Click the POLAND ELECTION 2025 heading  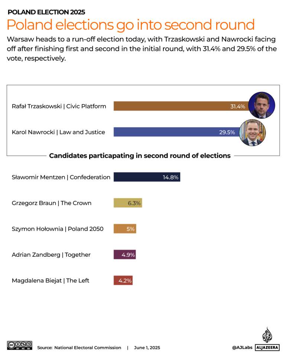point(46,12)
